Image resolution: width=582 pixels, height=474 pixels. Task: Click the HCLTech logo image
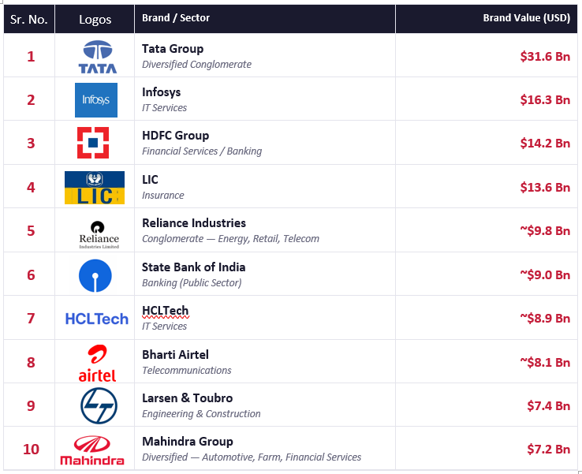tap(97, 319)
